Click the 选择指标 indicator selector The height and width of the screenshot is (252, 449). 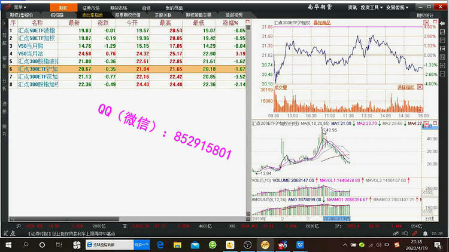point(405,87)
